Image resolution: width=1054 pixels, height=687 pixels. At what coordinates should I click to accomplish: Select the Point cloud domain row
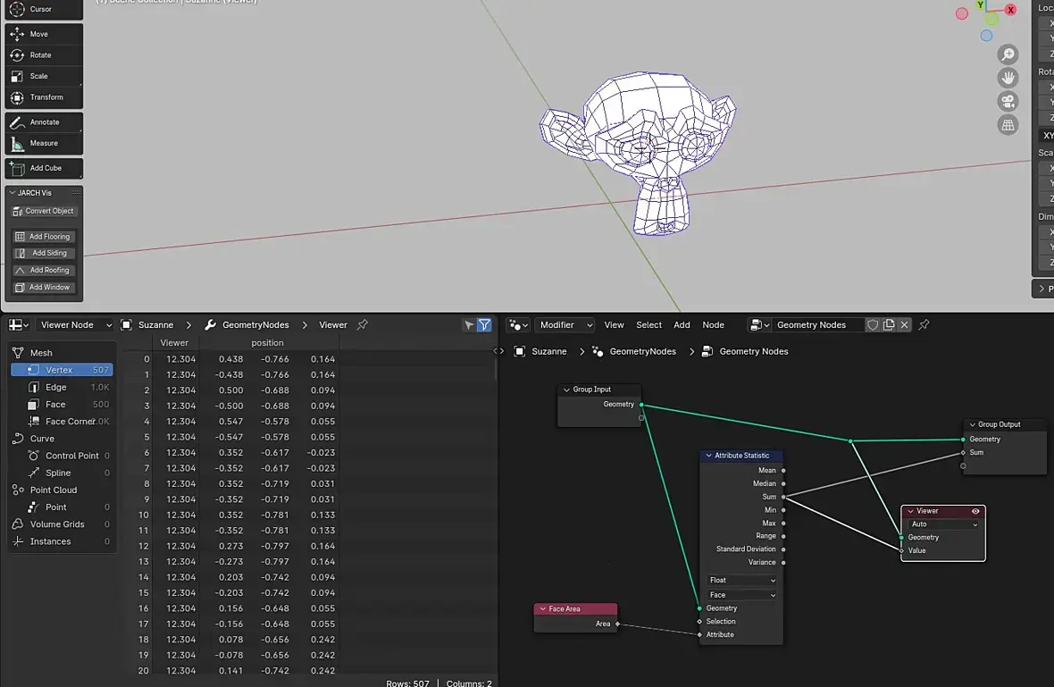coord(62,507)
